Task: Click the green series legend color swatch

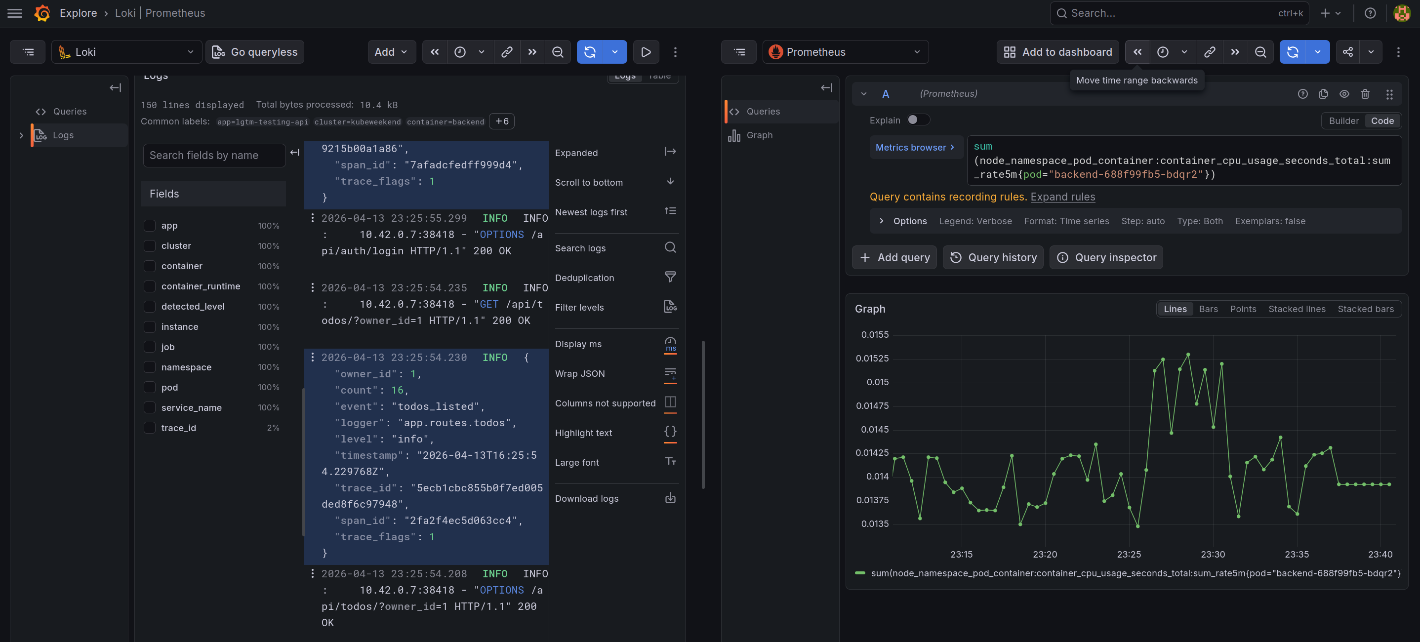Action: [x=859, y=573]
